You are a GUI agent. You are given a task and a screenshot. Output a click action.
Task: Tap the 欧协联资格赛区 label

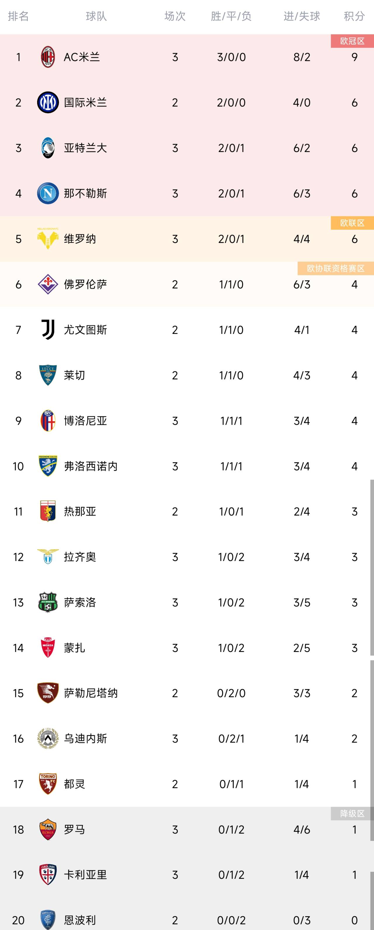[336, 268]
